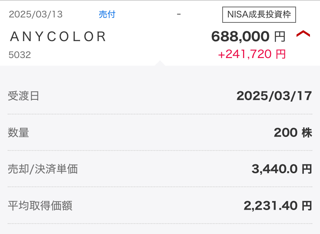
Task: Select the ANYCOLOR stock name
Action: pos(58,36)
